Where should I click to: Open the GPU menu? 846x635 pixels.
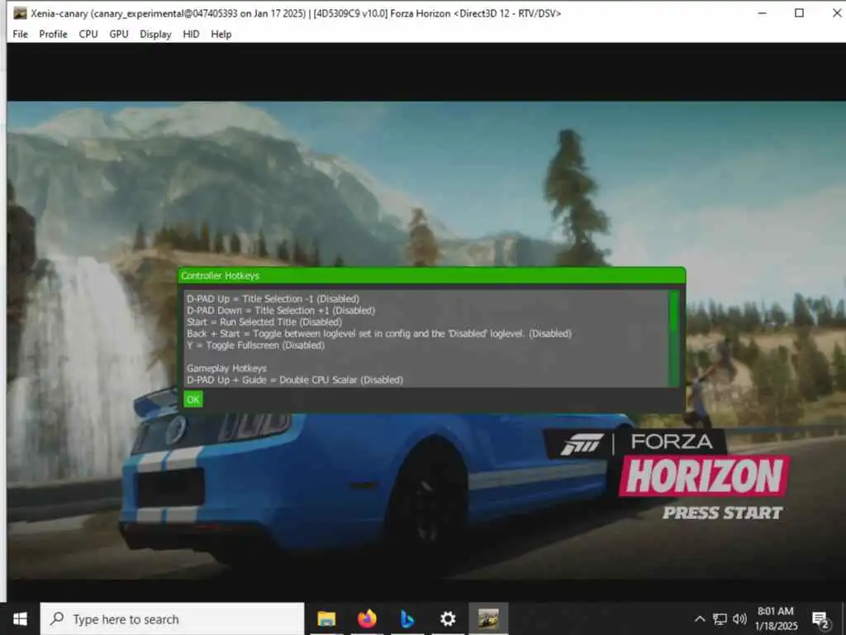point(119,34)
